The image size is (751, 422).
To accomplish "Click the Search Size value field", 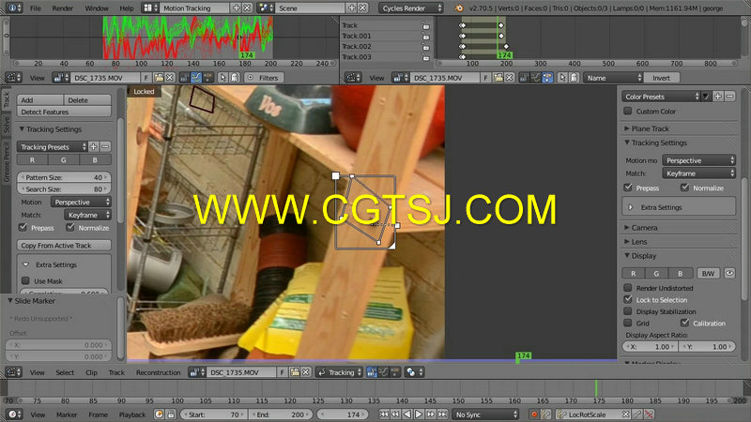I will coord(64,189).
